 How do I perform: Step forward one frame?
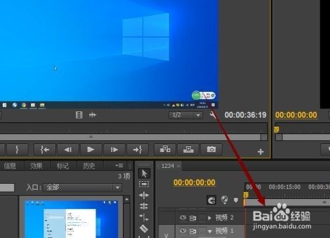[x=114, y=150]
